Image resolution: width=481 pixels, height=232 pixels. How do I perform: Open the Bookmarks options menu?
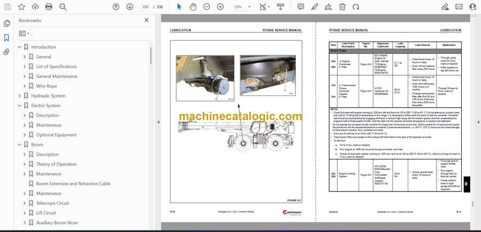[x=25, y=33]
